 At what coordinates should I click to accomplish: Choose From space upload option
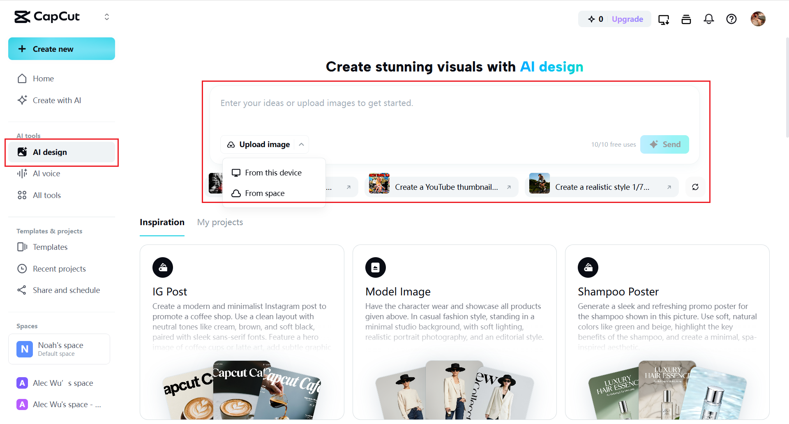pos(264,193)
